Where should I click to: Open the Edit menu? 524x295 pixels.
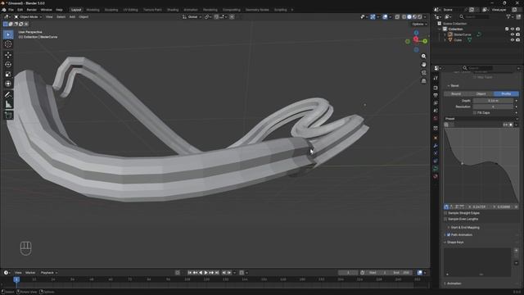tap(20, 10)
